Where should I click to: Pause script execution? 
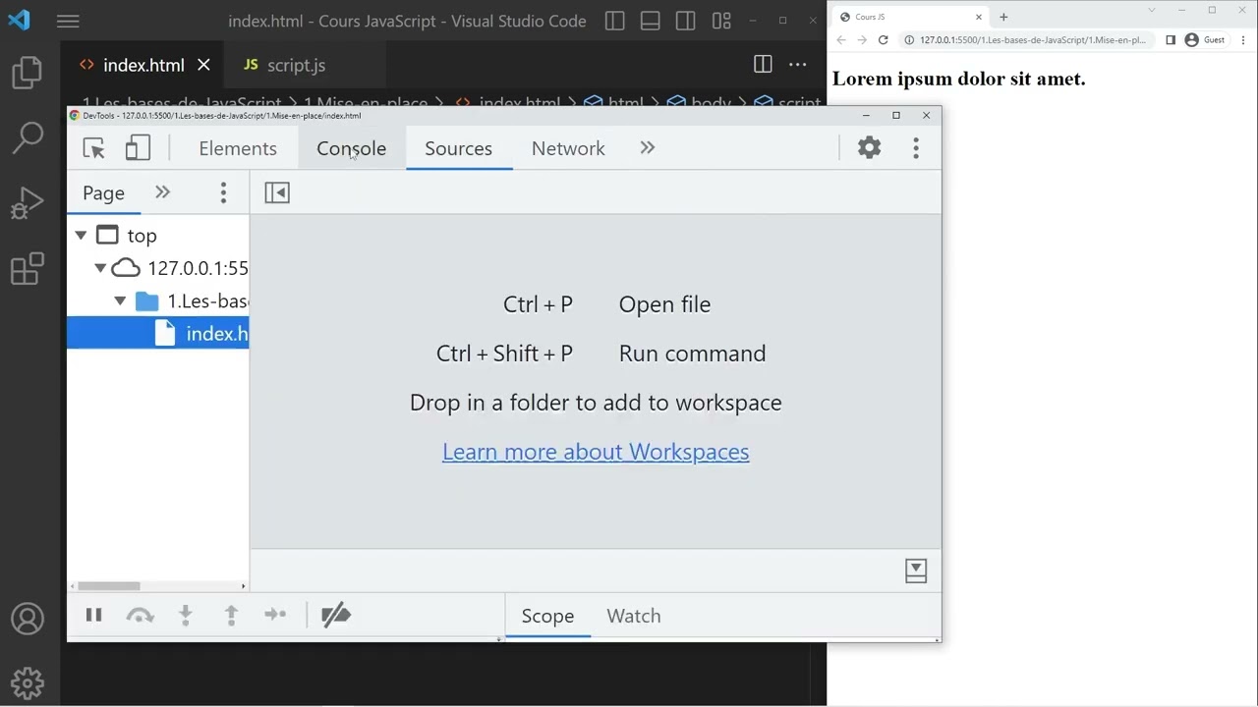tap(93, 616)
